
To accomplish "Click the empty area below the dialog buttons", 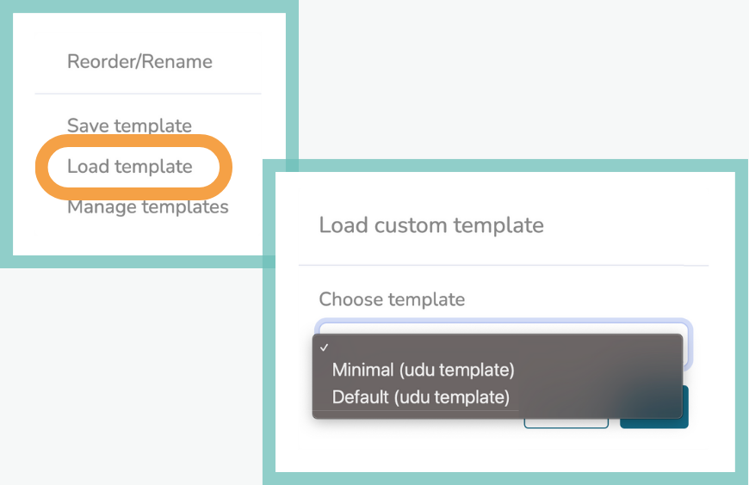I will click(x=504, y=450).
